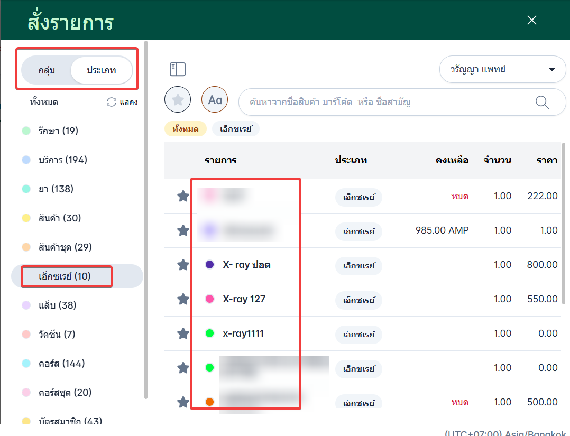
Task: Star the x-ray1111 item
Action: 183,333
